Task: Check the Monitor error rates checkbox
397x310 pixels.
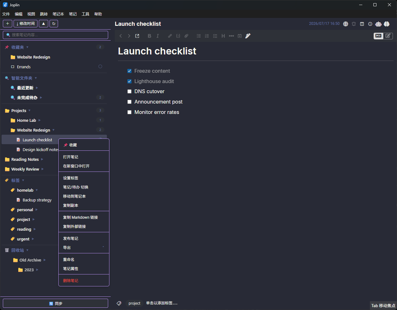Action: tap(129, 112)
